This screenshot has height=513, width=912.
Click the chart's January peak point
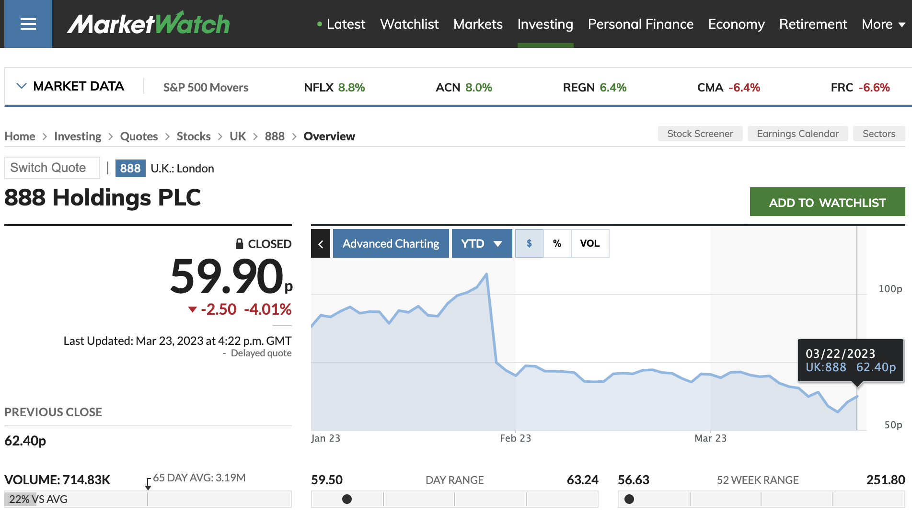pyautogui.click(x=486, y=274)
